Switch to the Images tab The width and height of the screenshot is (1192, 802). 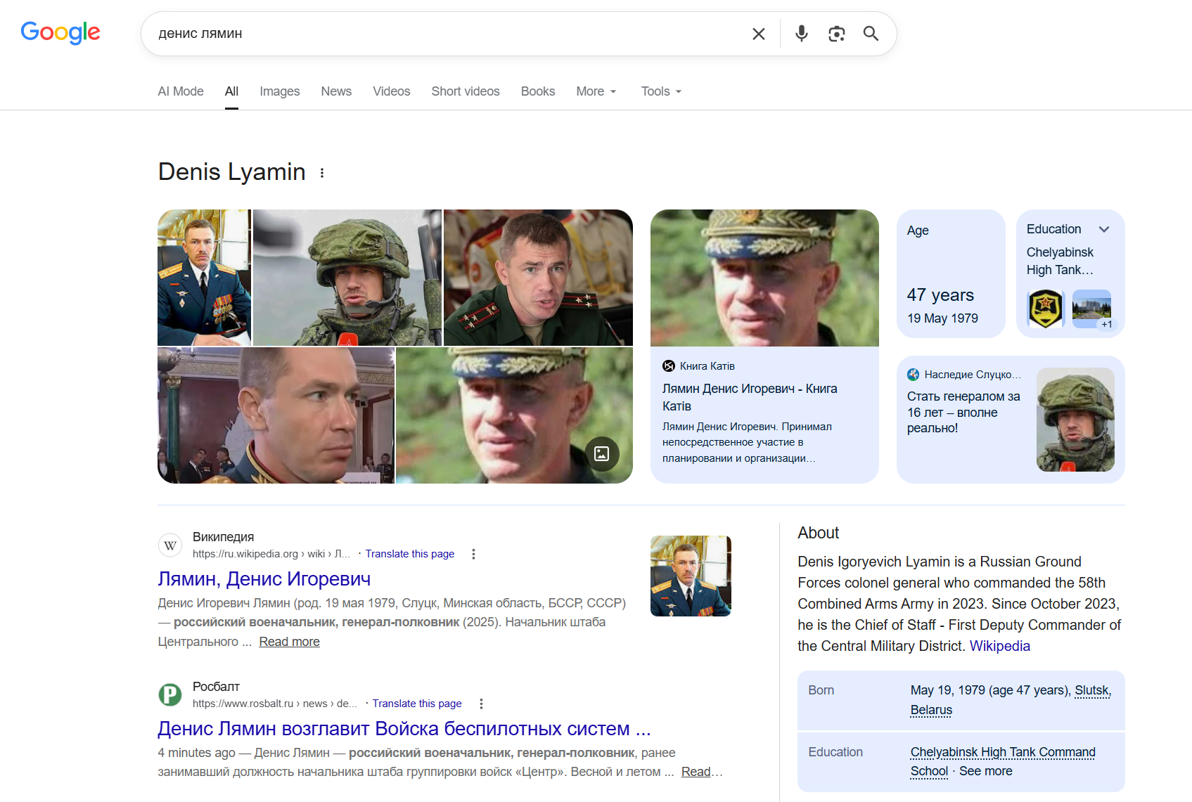280,91
